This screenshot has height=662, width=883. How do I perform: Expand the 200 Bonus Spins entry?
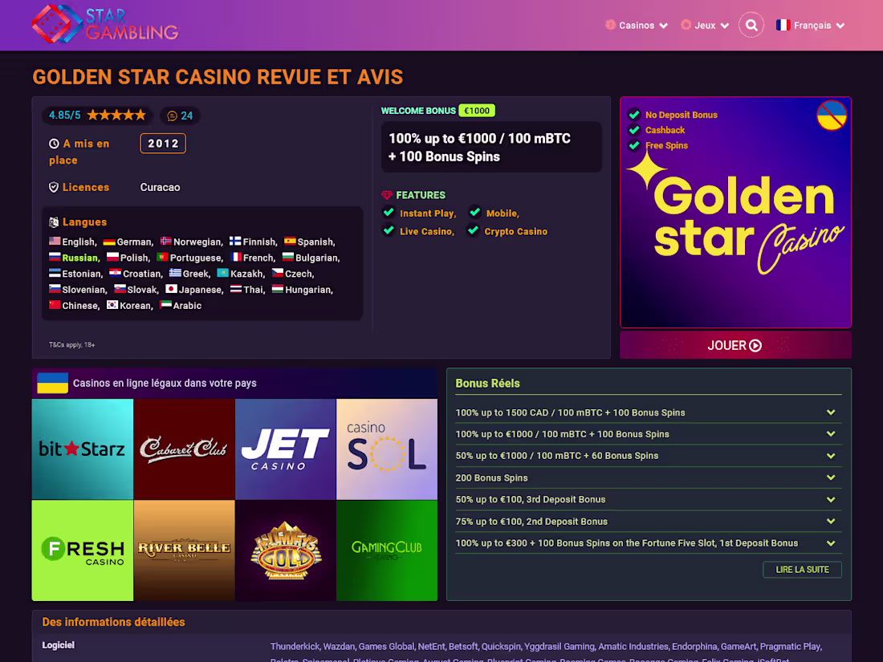pyautogui.click(x=832, y=477)
